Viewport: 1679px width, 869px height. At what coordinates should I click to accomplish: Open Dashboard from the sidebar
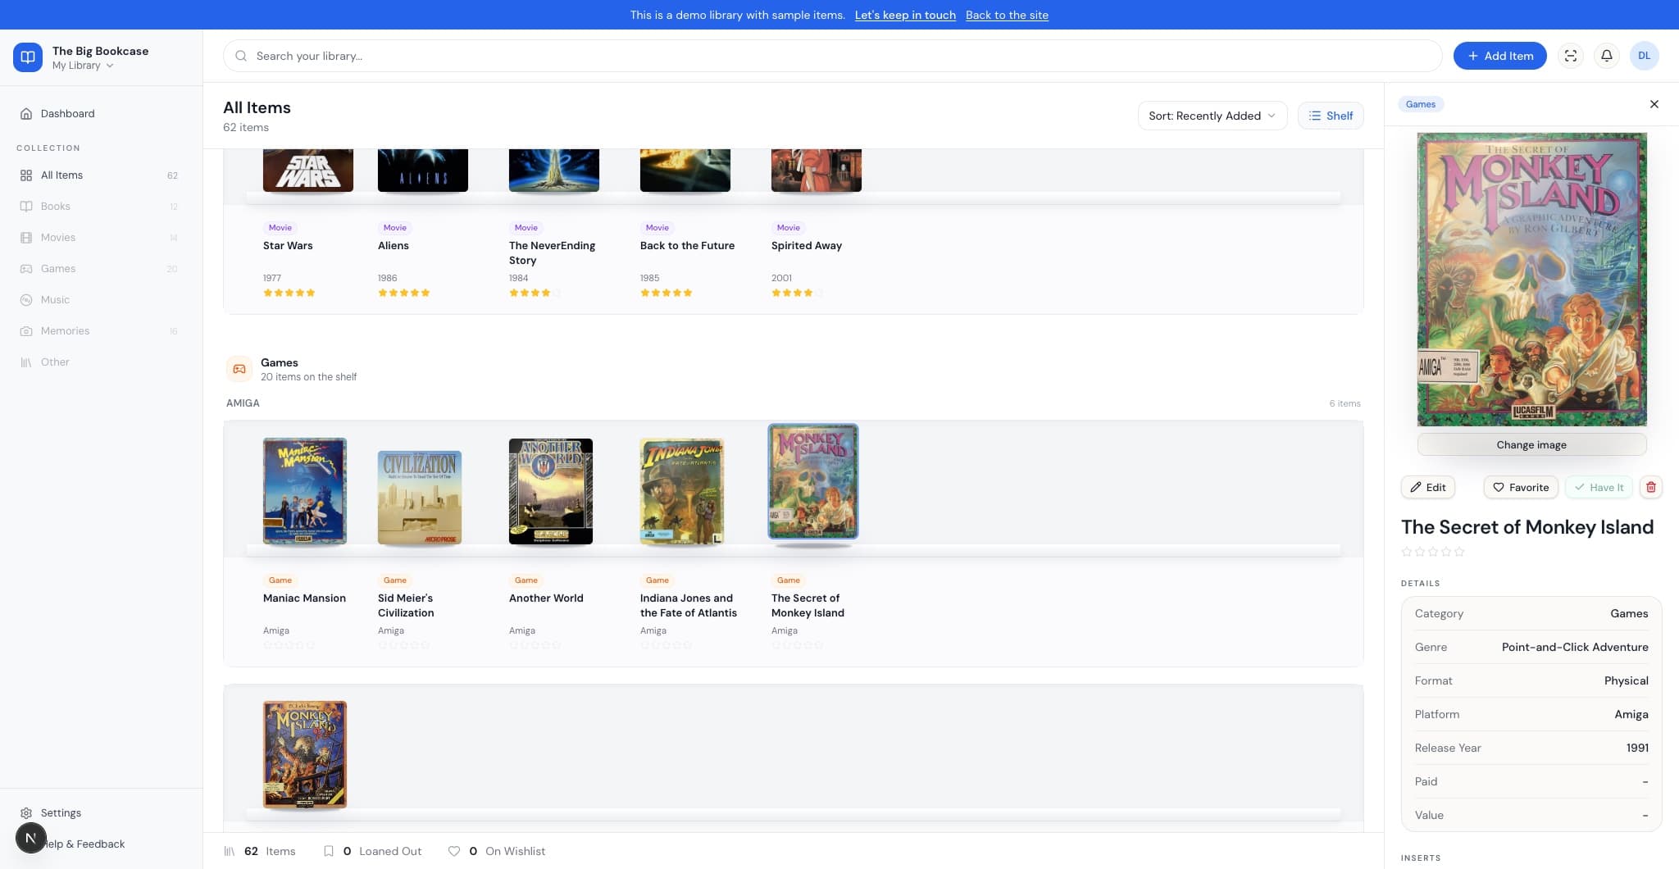[102, 114]
